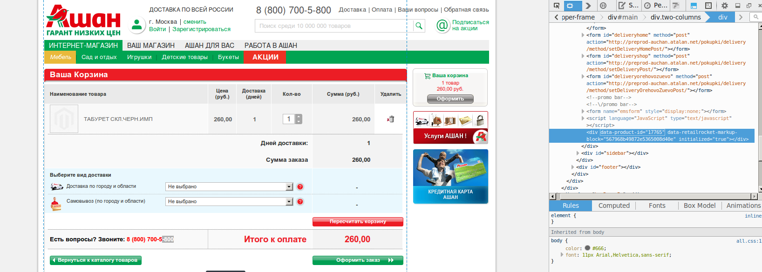
Task: Click the ТАБУРЕТ product thumbnail placeholder
Action: (64, 119)
